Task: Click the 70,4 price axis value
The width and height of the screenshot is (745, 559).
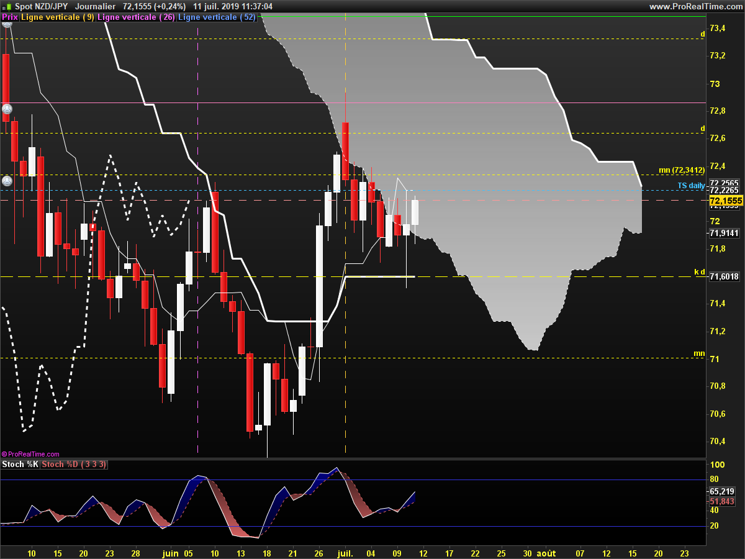Action: (718, 441)
